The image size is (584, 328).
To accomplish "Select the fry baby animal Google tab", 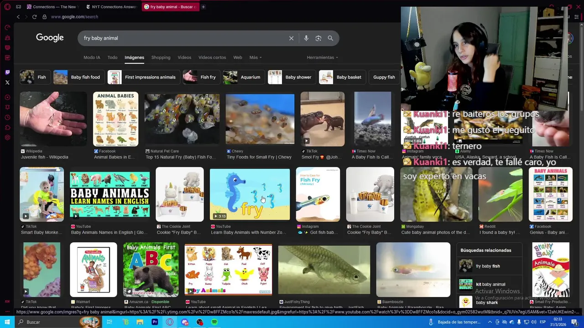I will tap(170, 7).
